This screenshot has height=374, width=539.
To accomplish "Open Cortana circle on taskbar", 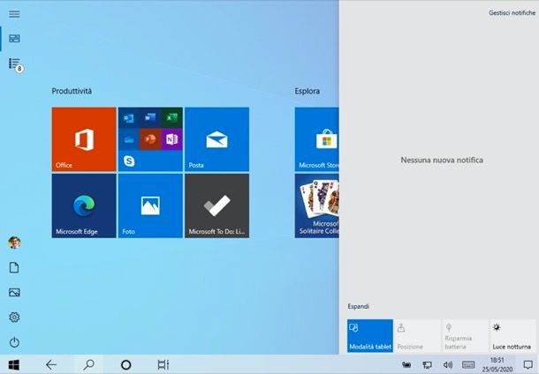I will (x=125, y=364).
